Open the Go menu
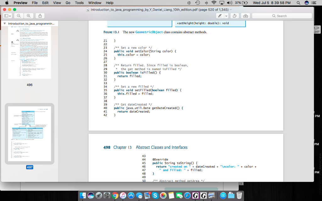322x201 pixels. click(68, 3)
